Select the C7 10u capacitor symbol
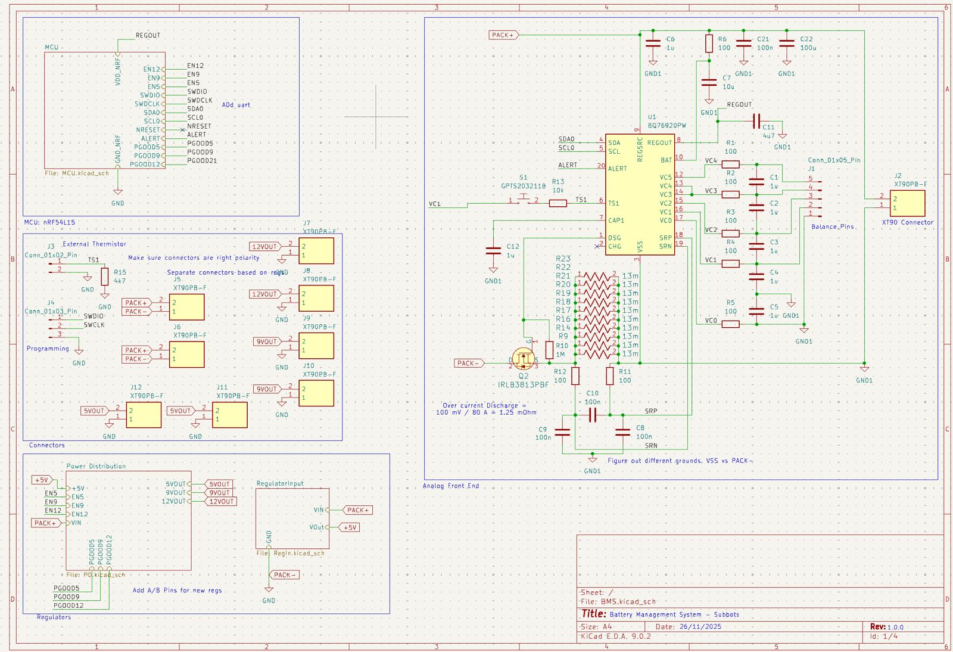The image size is (953, 652). coord(709,82)
